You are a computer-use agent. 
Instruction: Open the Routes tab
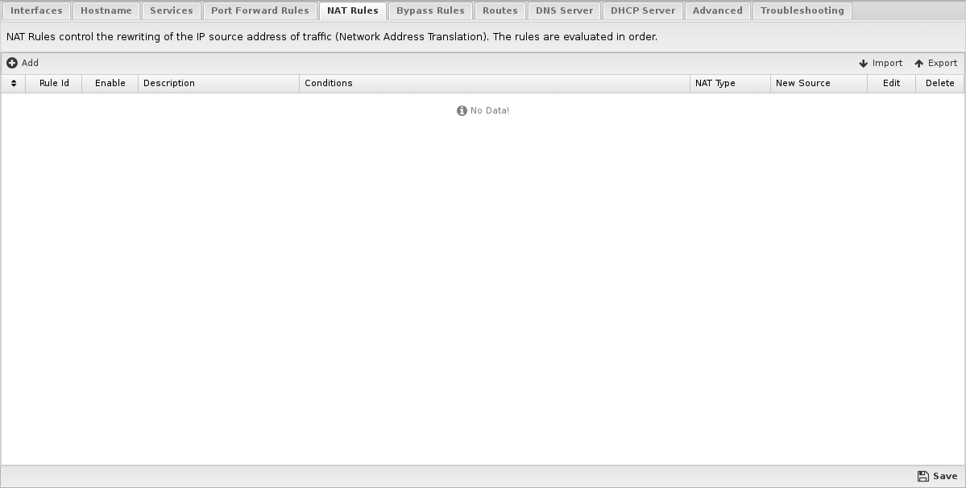coord(500,10)
